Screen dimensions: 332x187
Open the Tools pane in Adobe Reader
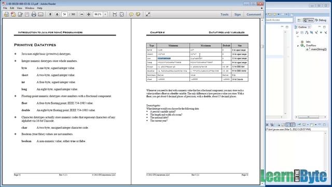point(225,15)
